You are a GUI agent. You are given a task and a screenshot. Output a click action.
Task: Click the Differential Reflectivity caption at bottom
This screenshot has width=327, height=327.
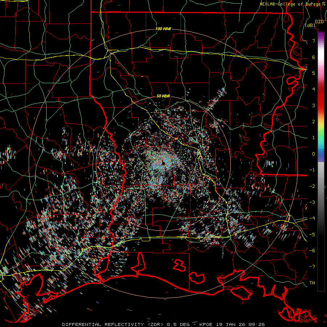pos(163,324)
